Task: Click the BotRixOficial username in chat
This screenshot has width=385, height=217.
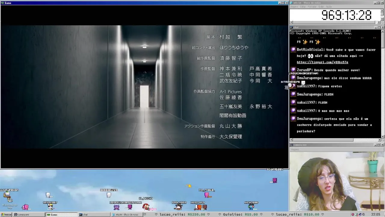Action: [x=311, y=49]
